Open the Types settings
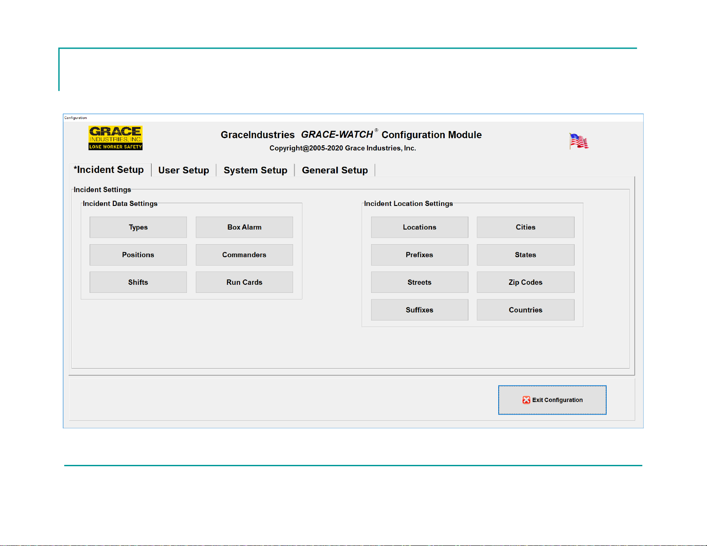 138,227
